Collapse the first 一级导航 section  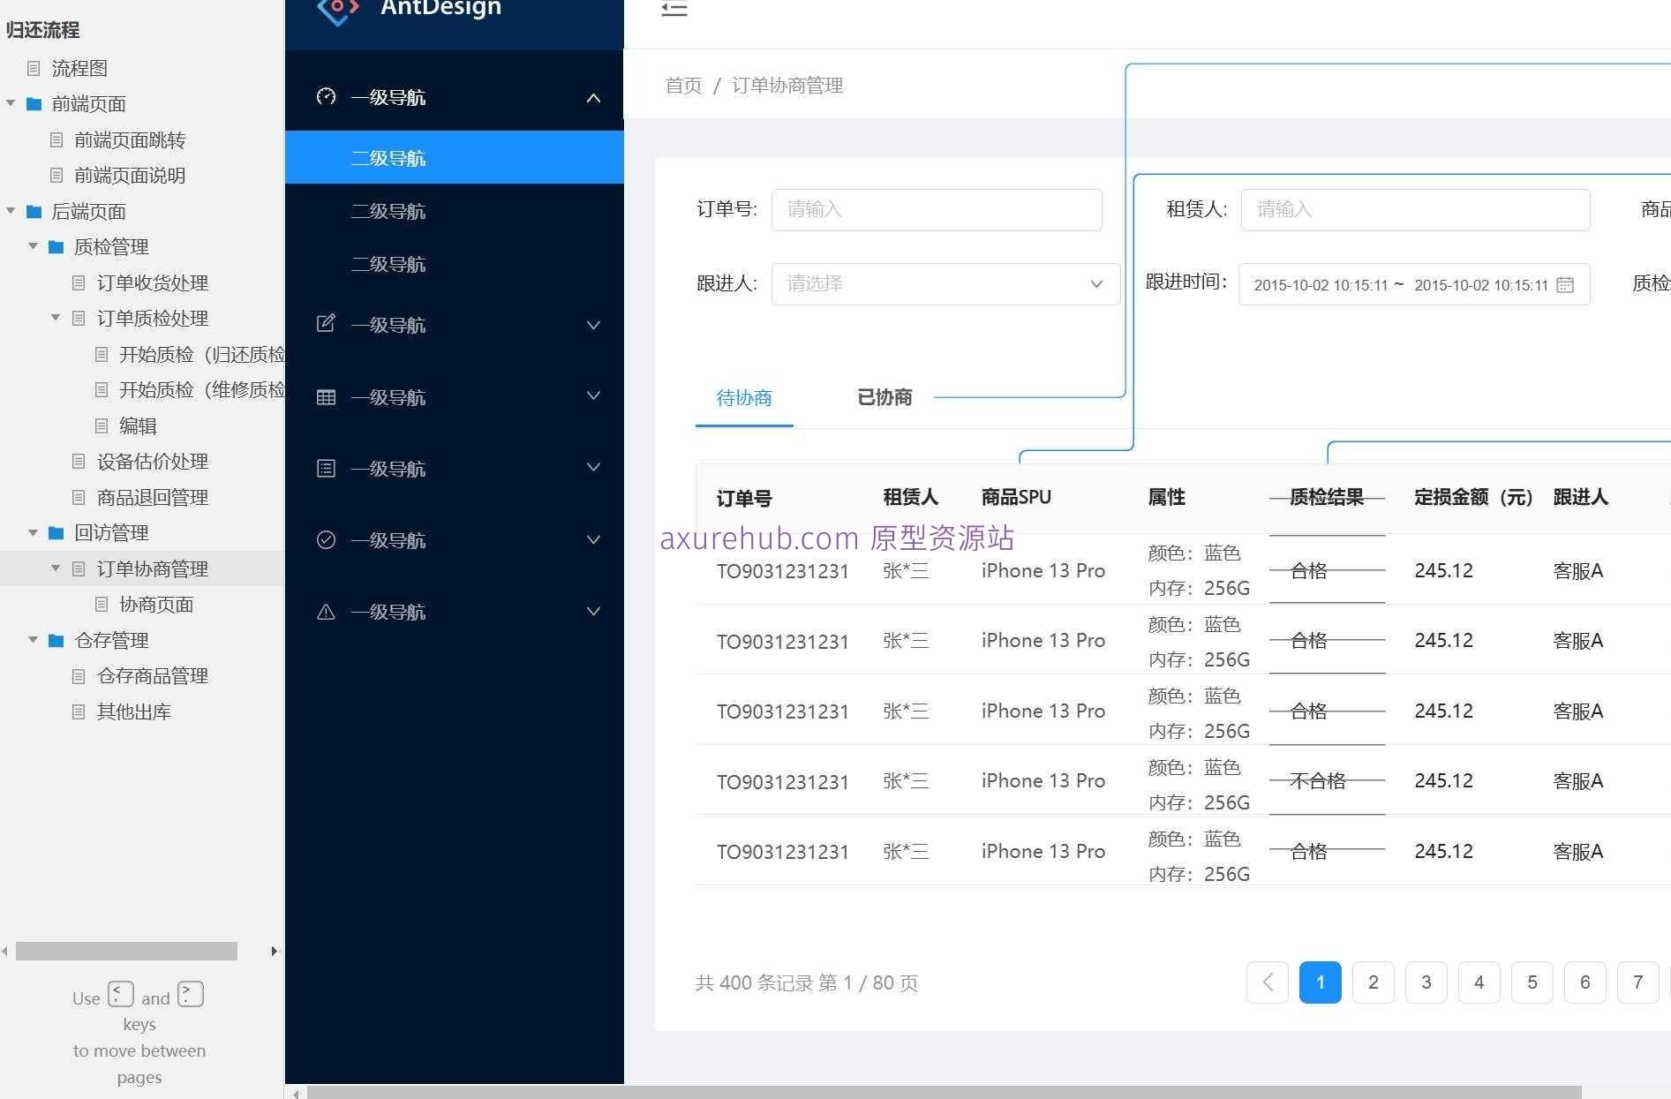[592, 97]
